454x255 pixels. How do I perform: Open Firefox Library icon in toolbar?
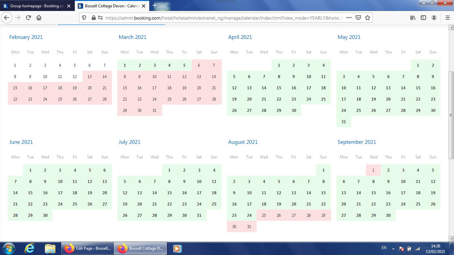point(413,18)
